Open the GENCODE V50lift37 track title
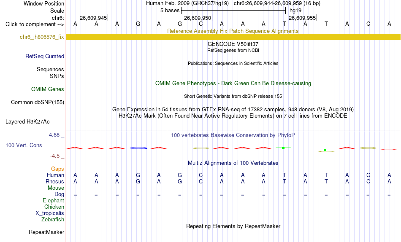This screenshot has height=242, width=401. (233, 44)
